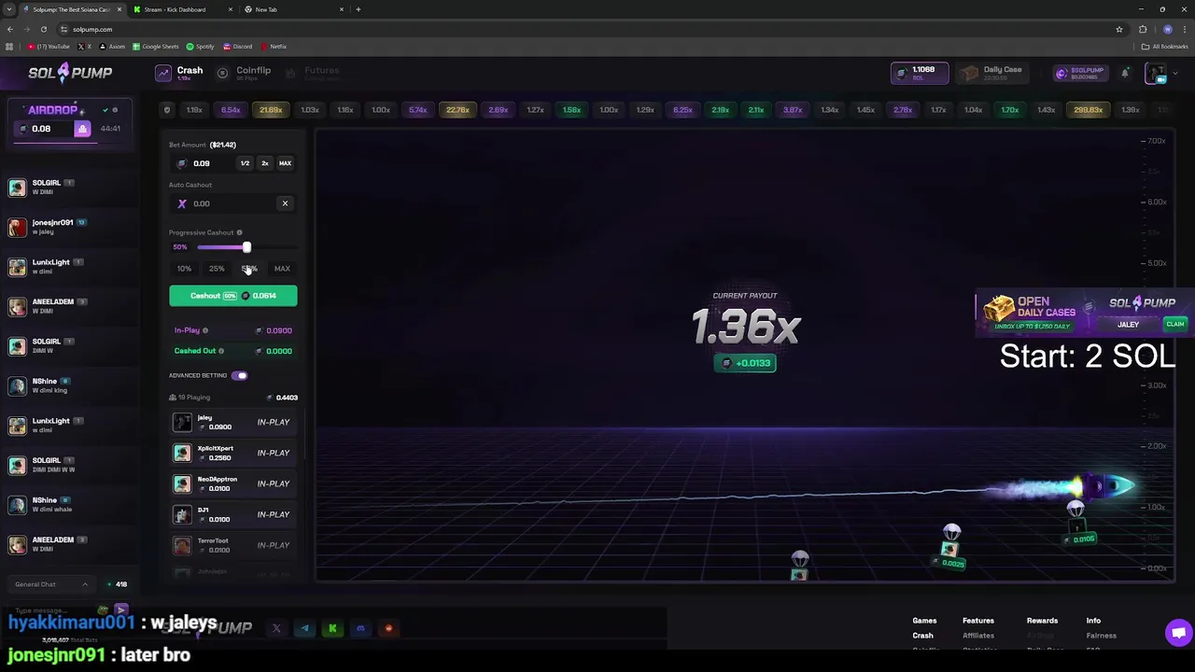This screenshot has width=1195, height=672.
Task: Set progressive cashout to 10%
Action: pos(184,269)
